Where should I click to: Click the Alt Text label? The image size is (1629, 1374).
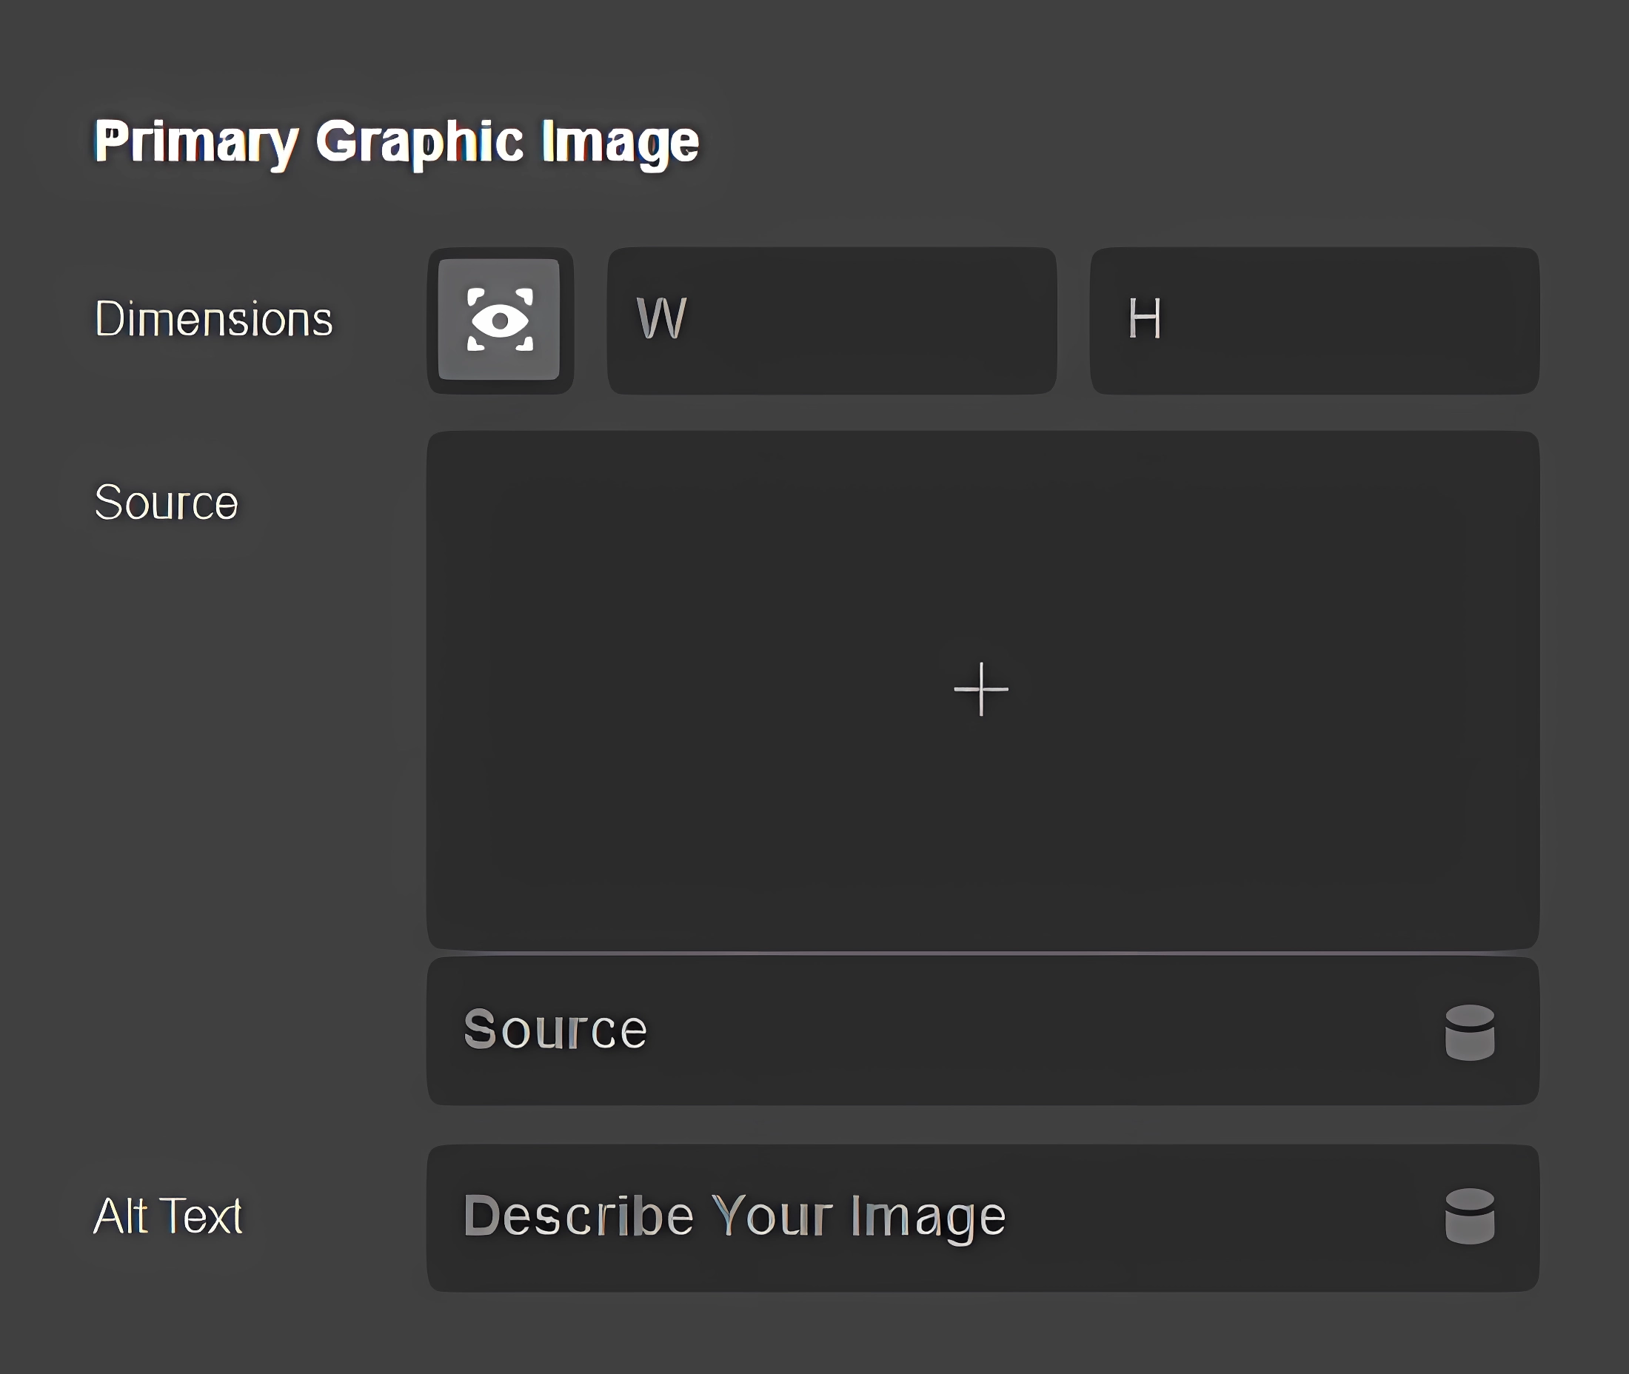click(168, 1216)
